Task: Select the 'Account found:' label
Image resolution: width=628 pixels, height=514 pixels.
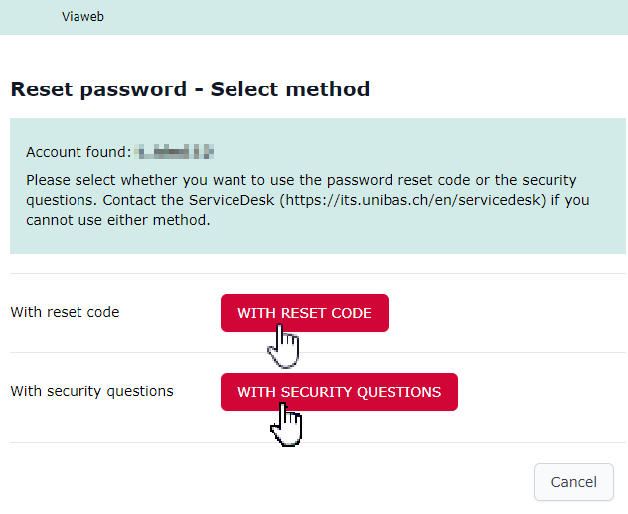Action: point(78,152)
